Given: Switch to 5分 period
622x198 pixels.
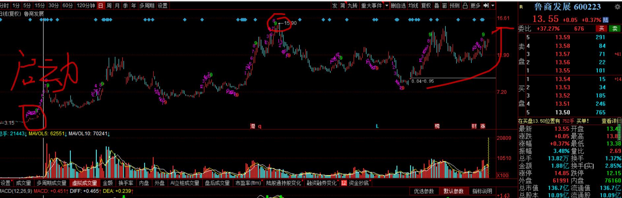Looking at the screenshot, I should tap(27, 6).
